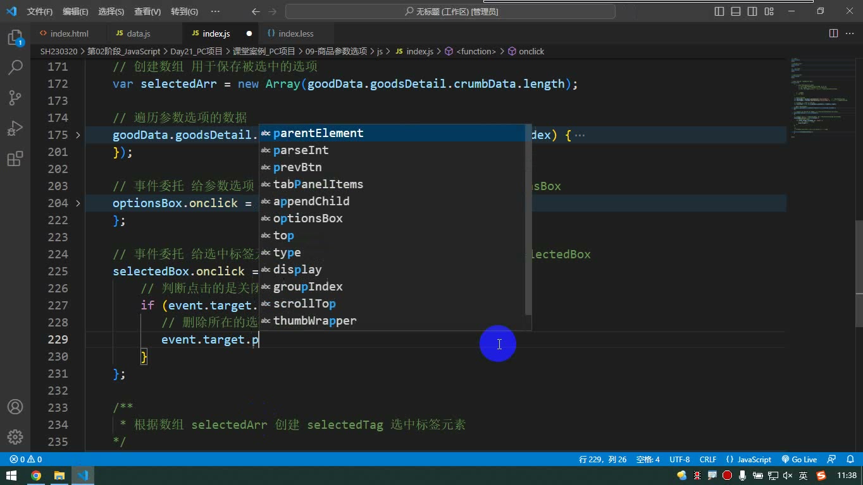Expand folded code at line 204
Viewport: 863px width, 485px height.
(x=78, y=203)
